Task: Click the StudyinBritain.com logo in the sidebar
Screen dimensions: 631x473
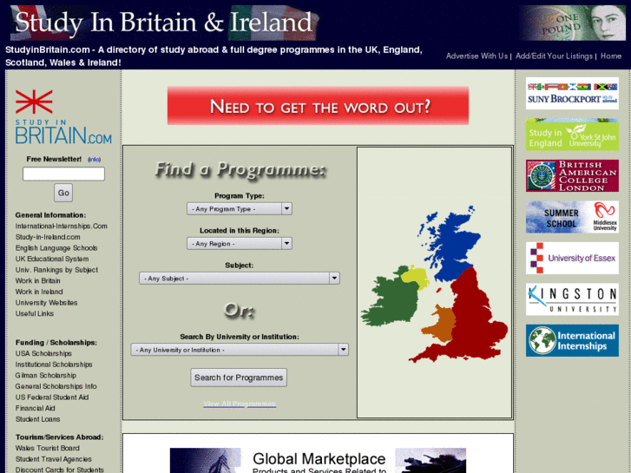Action: [63, 117]
